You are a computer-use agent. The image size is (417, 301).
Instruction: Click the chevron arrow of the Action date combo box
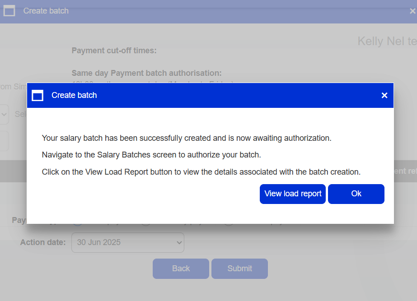(x=179, y=242)
